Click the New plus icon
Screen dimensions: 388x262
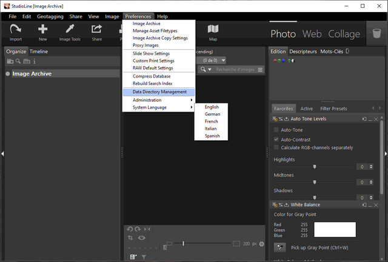coord(42,29)
